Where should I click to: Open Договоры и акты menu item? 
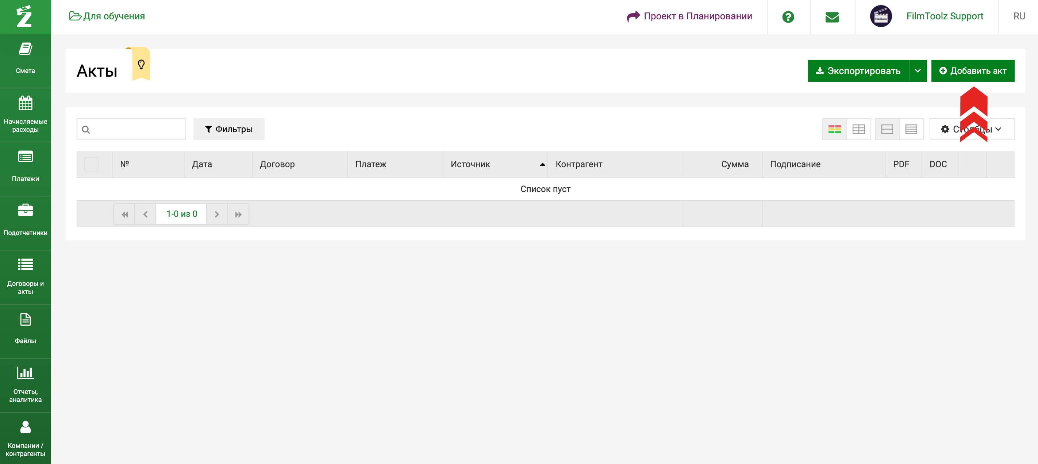pyautogui.click(x=26, y=276)
